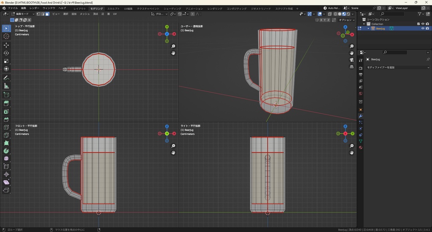Screen dimensions: 432x232
Task: Hide the Beerjug object in viewport
Action: tap(423, 28)
